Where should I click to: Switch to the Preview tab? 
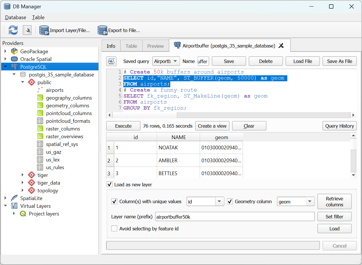155,46
